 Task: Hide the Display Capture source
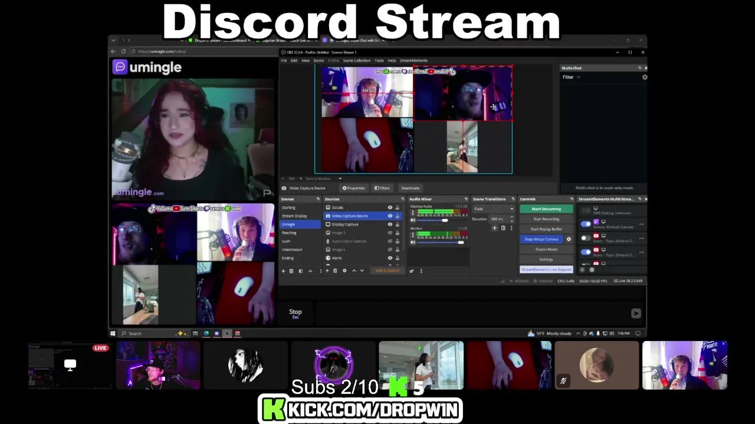click(390, 224)
